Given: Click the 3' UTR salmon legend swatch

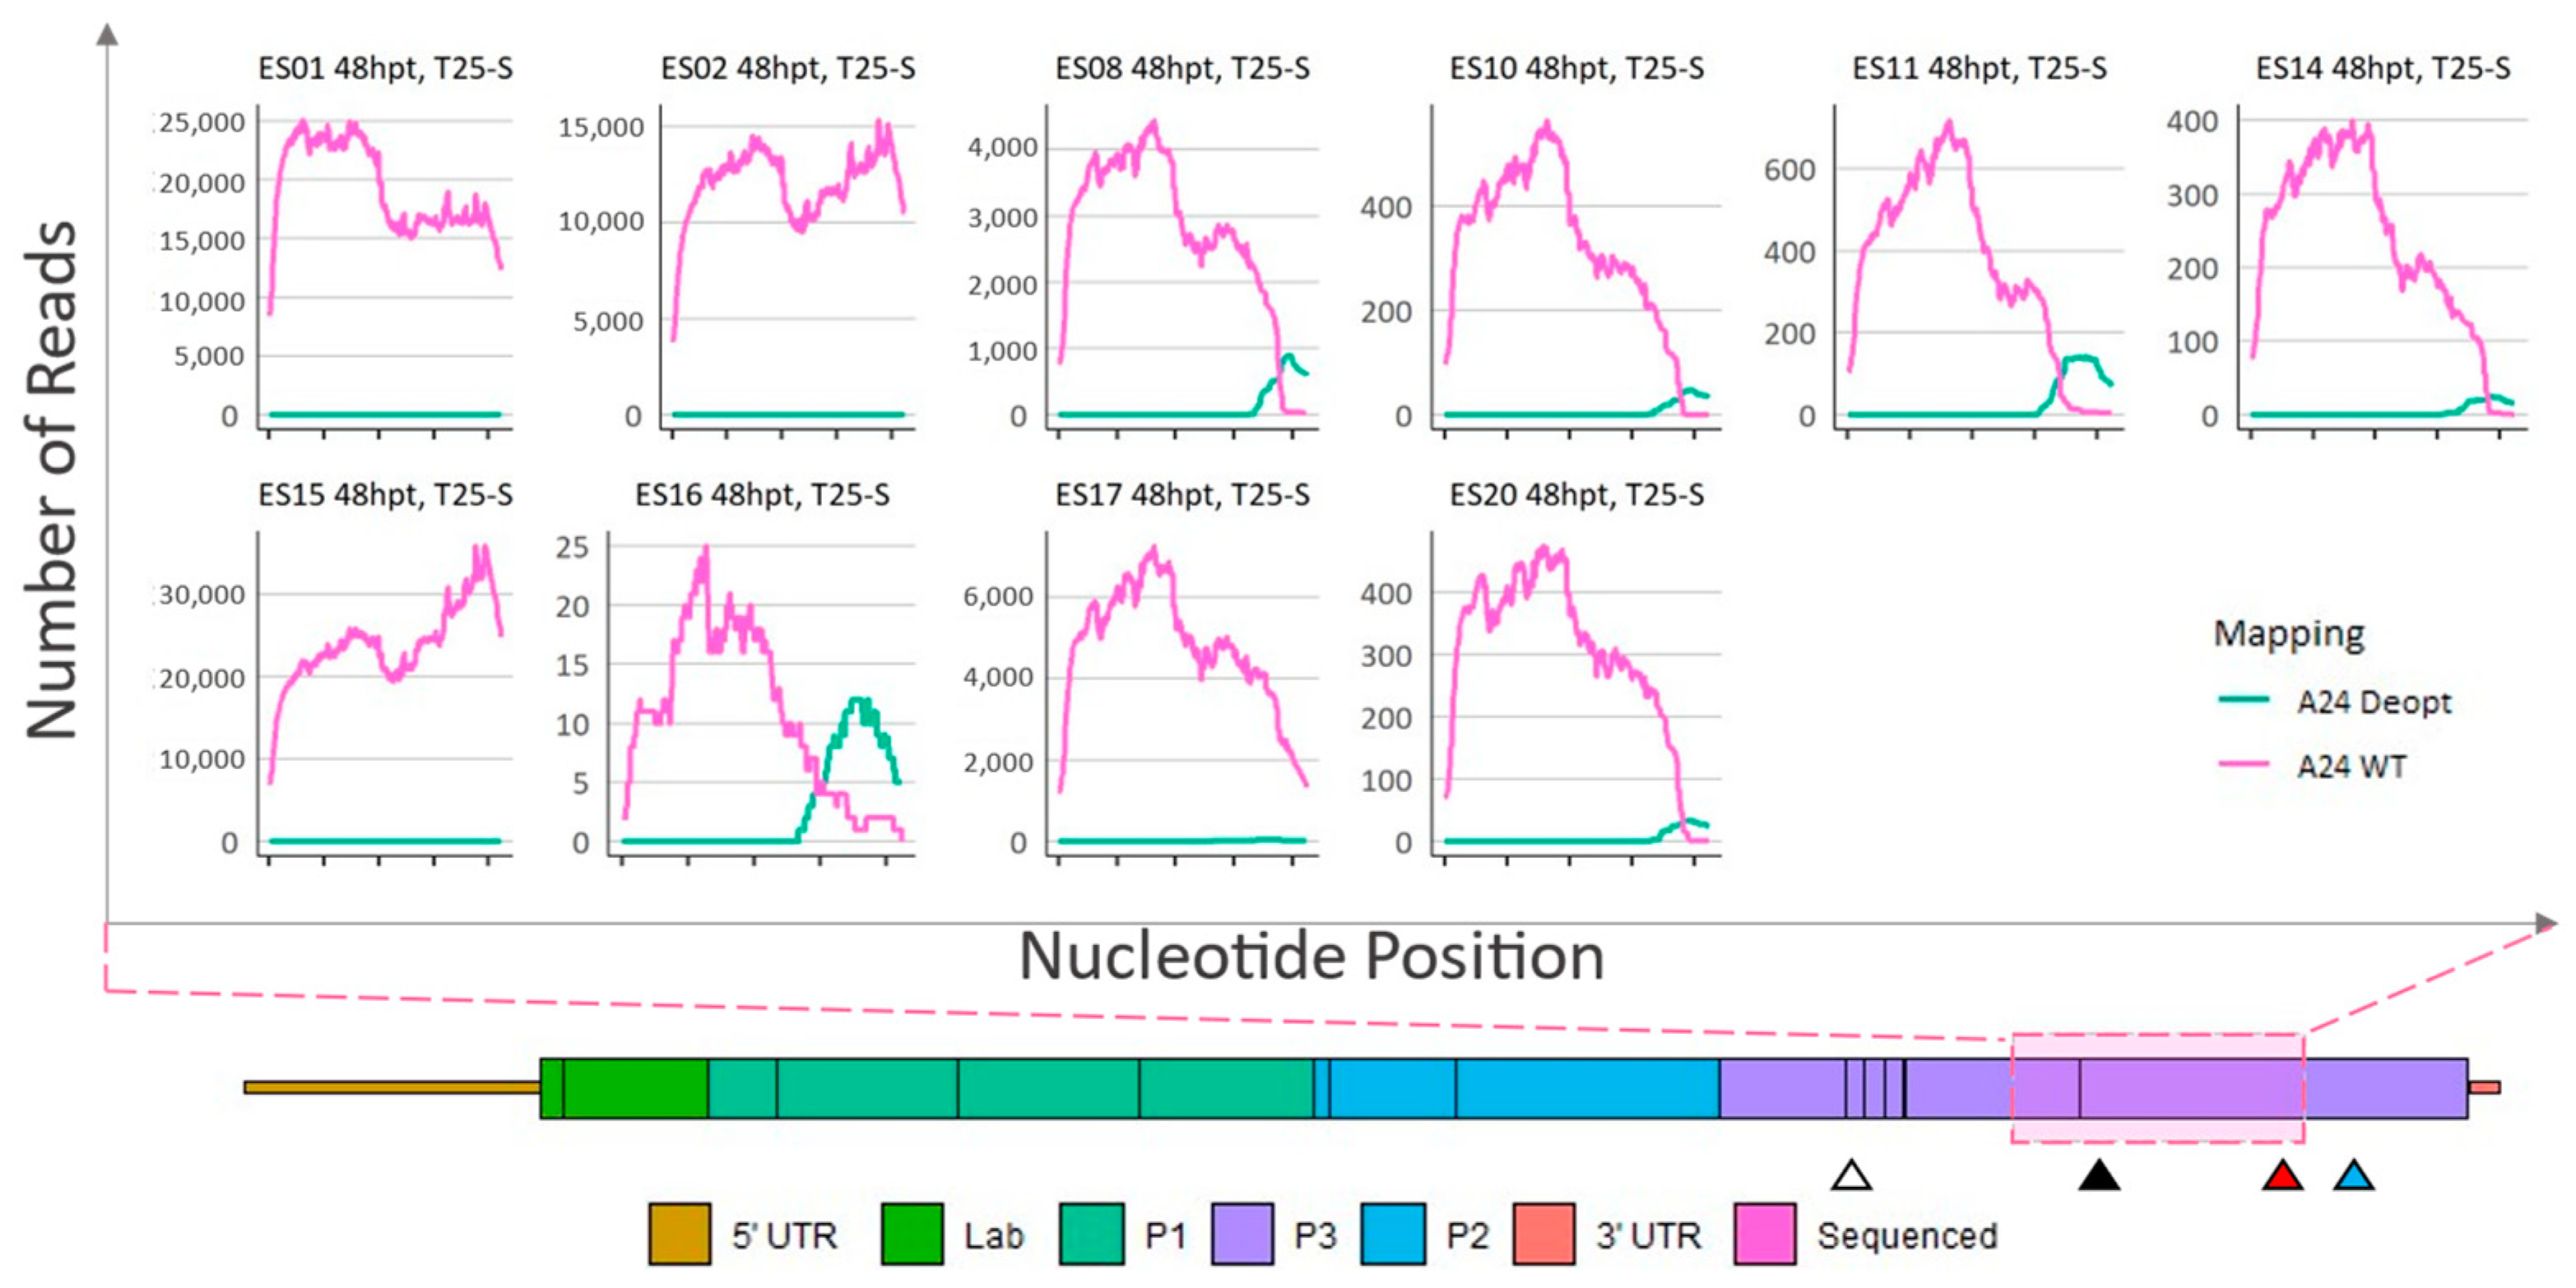Looking at the screenshot, I should tap(1544, 1235).
